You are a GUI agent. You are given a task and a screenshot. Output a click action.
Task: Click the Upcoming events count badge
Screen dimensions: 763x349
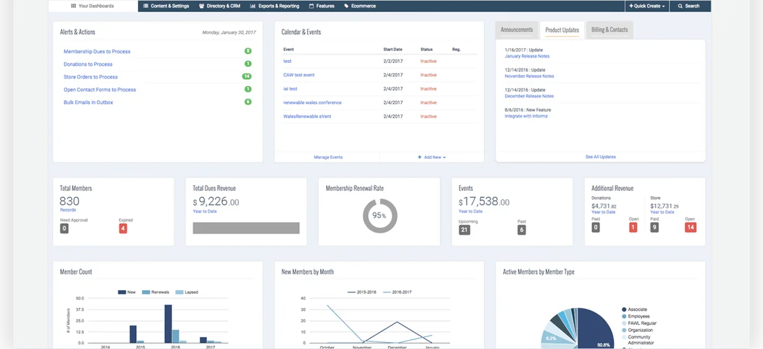tap(464, 230)
